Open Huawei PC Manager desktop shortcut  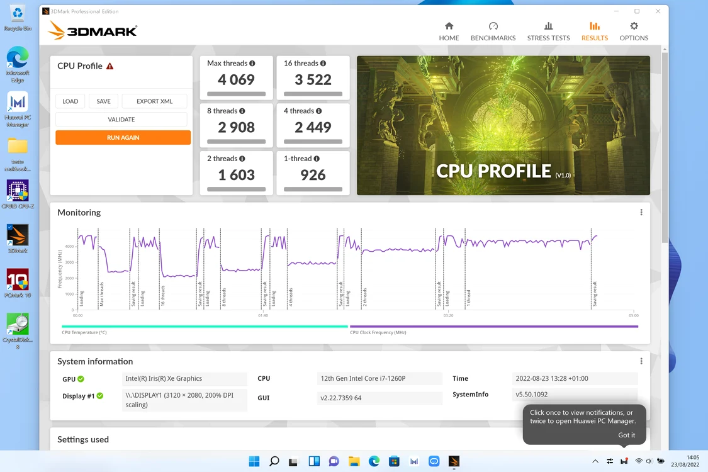(x=18, y=110)
